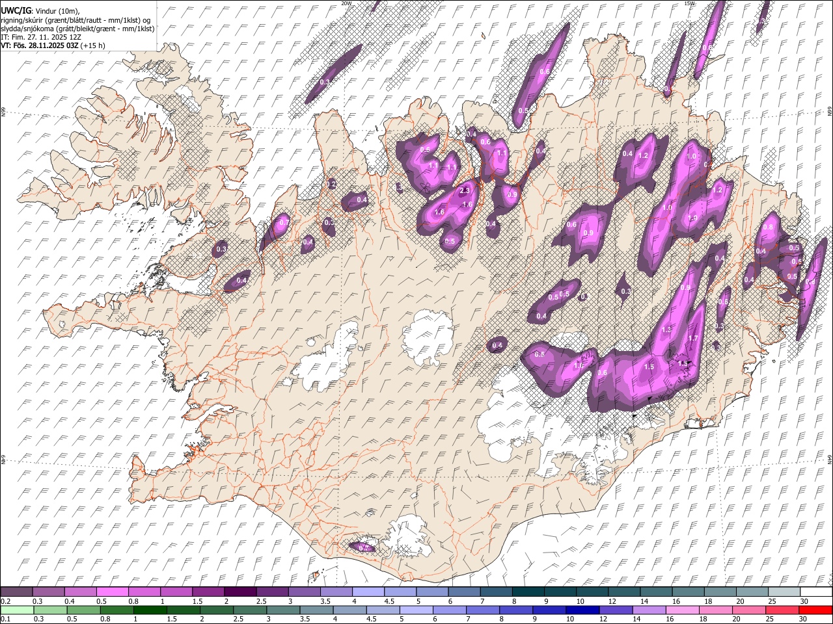Click the (+15 h) forecast offset text

[94, 45]
